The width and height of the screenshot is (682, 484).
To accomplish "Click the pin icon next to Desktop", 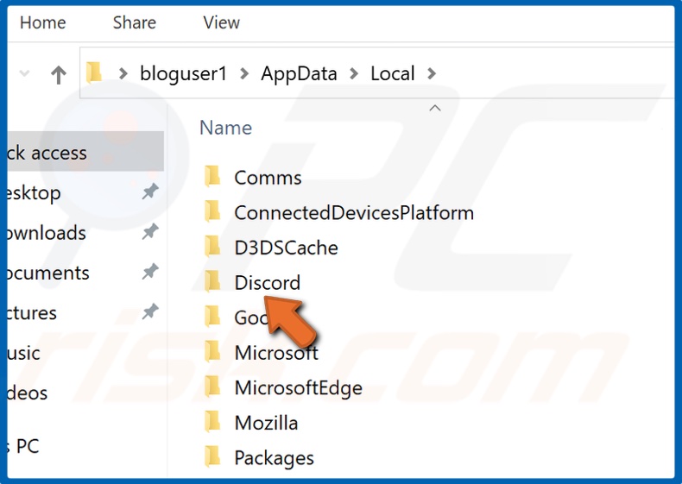I will (x=150, y=192).
